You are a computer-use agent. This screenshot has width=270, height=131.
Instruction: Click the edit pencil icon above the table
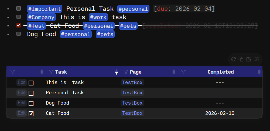pyautogui.click(x=249, y=59)
